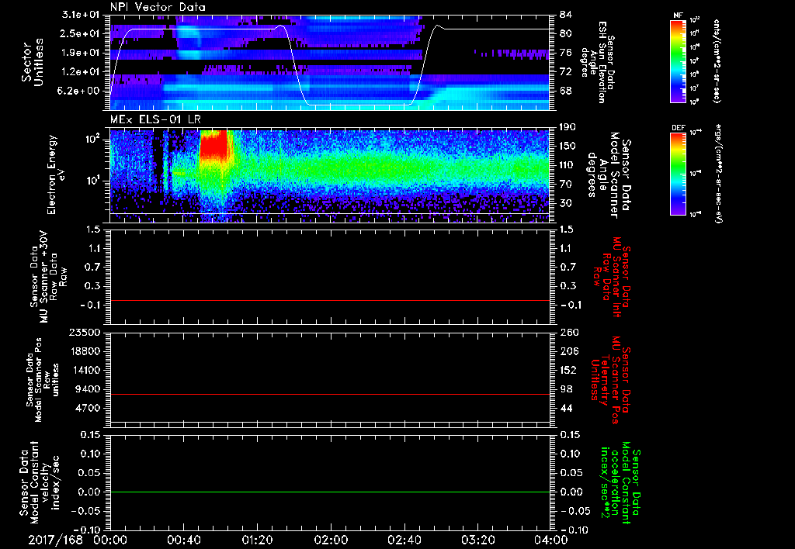795x549 pixels.
Task: Select the "cnts/(cm**2-sr-sec)" color bar units label
Action: coord(717,61)
